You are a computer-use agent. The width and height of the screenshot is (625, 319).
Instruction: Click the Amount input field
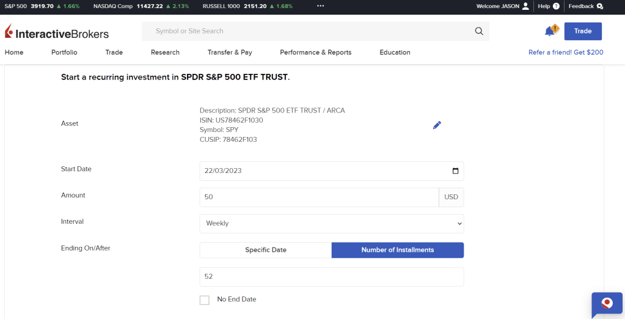click(x=319, y=197)
